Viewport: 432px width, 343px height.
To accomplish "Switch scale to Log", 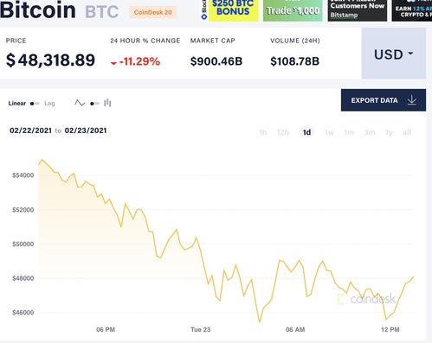I will point(49,104).
